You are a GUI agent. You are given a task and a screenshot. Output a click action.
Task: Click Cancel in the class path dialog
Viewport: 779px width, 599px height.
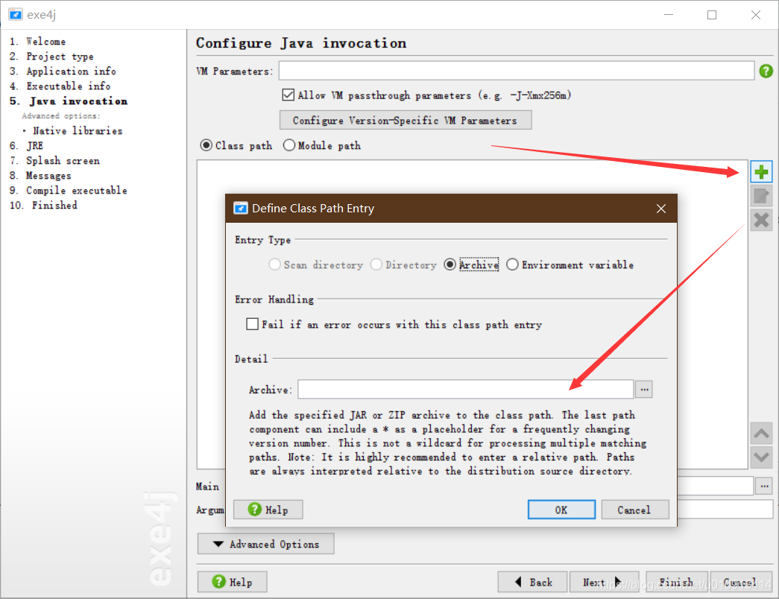(x=634, y=510)
